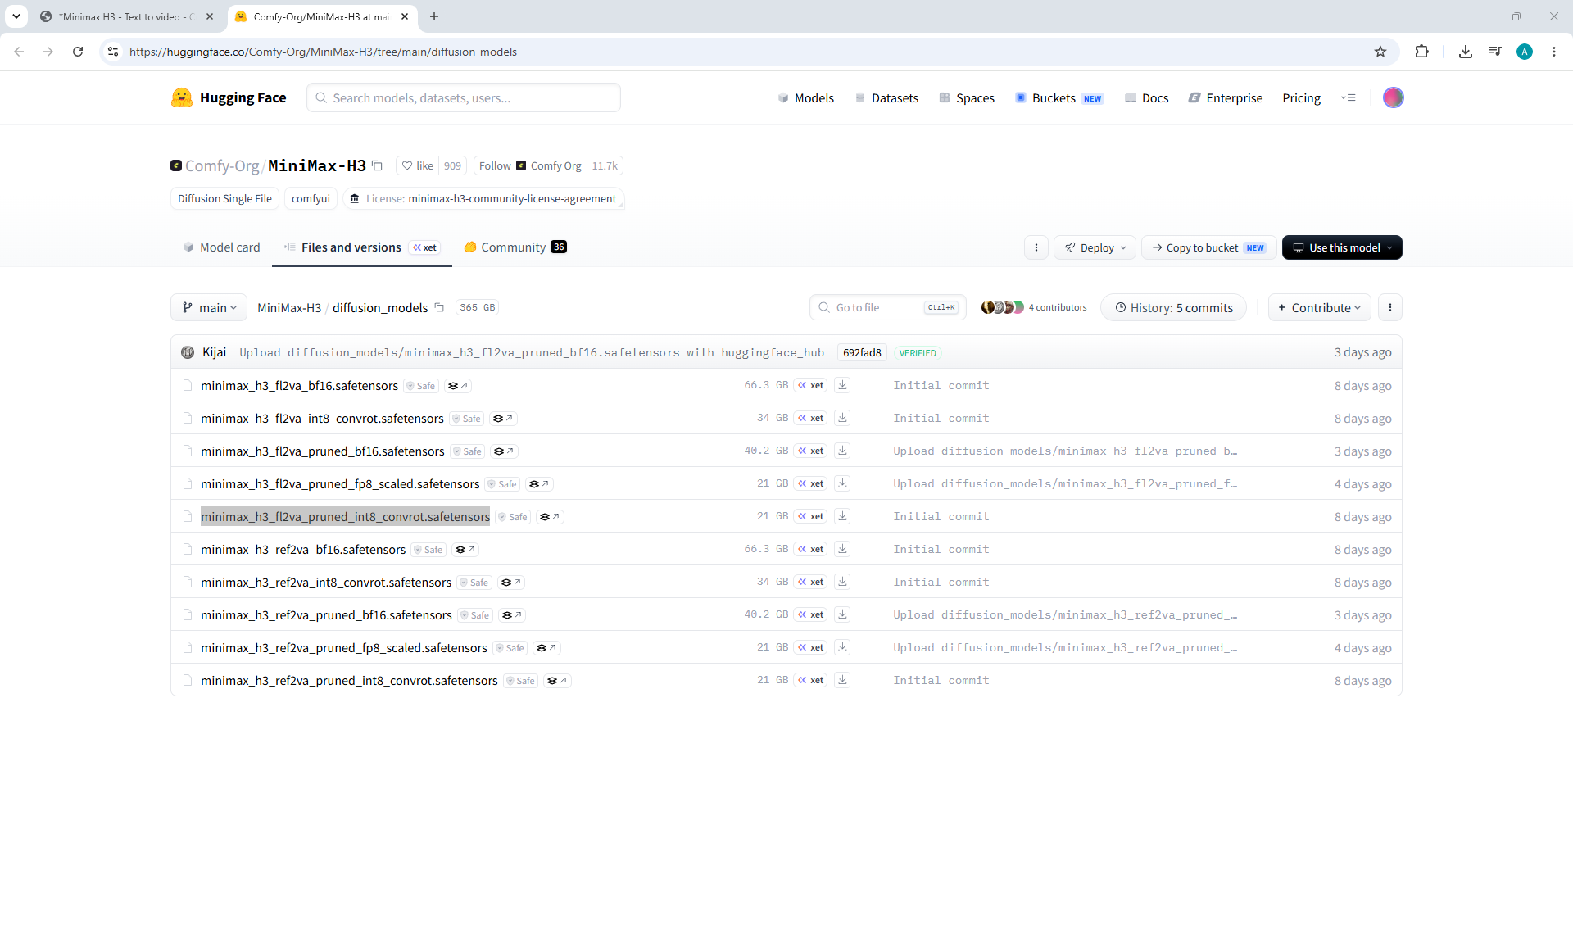Open Docs in navigation
The image size is (1573, 943).
pos(1146,98)
